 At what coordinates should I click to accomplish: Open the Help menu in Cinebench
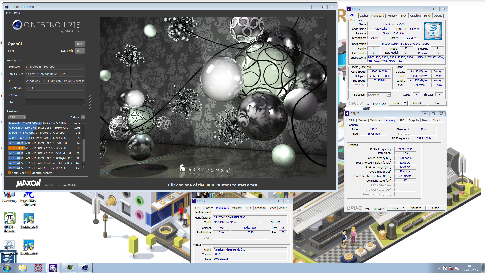(x=17, y=13)
